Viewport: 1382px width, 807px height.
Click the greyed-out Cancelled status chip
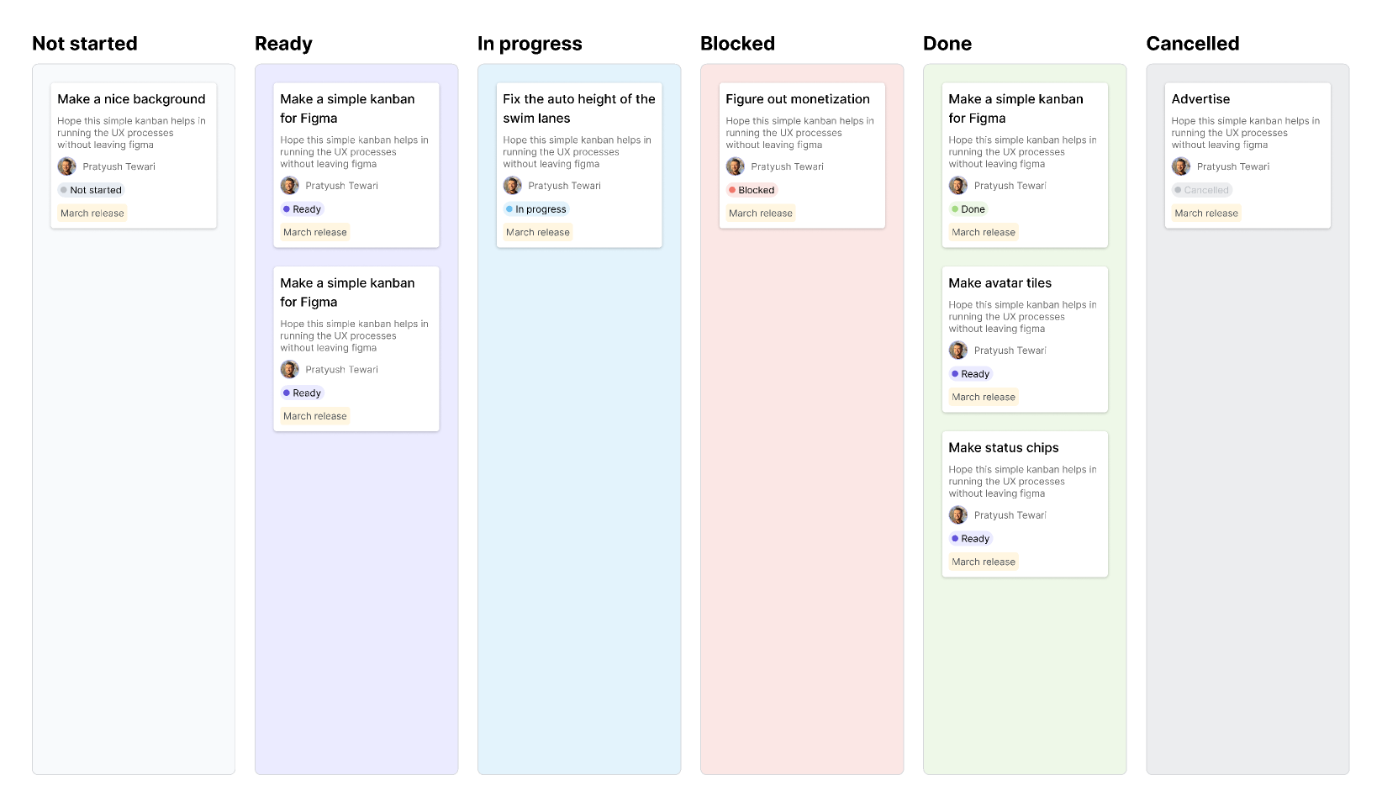[x=1201, y=190]
